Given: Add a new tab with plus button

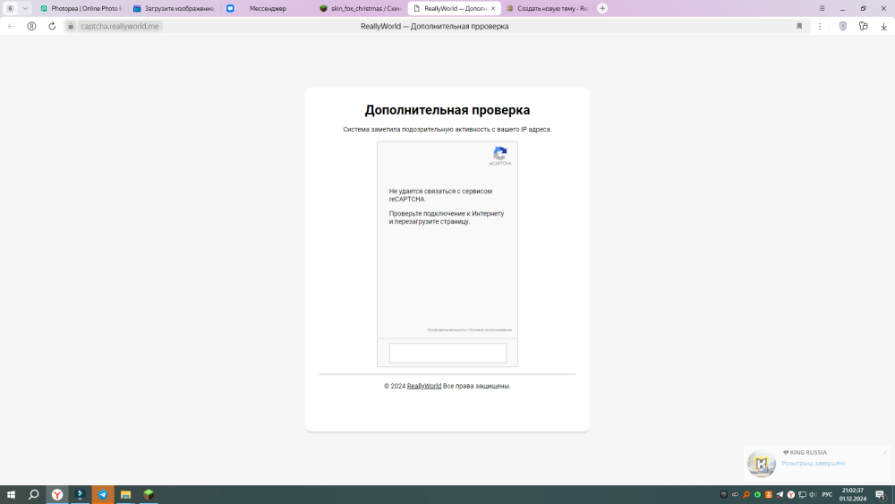Looking at the screenshot, I should coord(602,9).
